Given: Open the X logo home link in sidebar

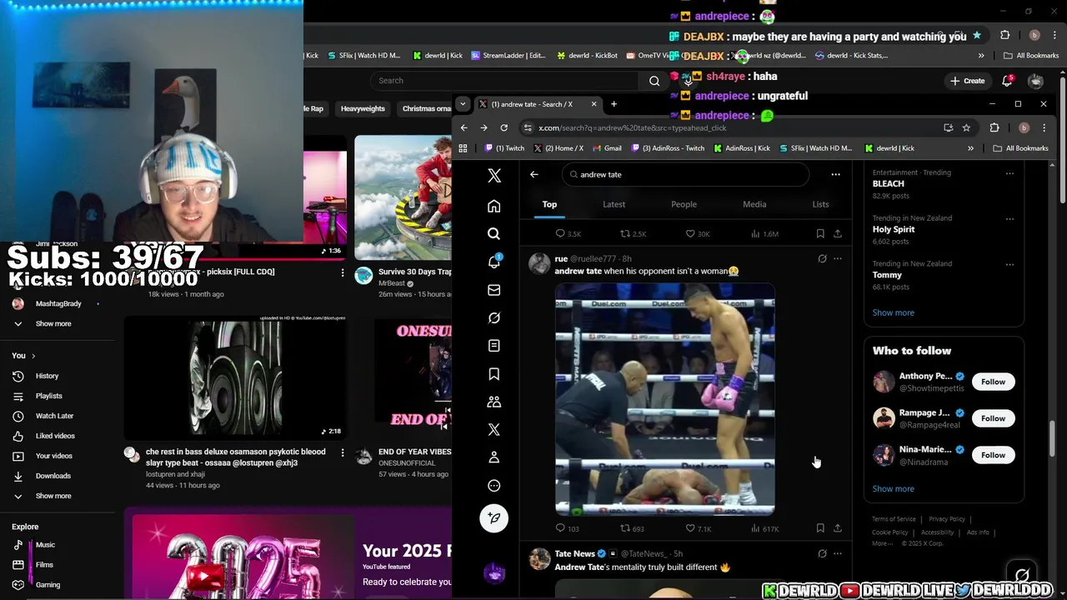Looking at the screenshot, I should [494, 176].
